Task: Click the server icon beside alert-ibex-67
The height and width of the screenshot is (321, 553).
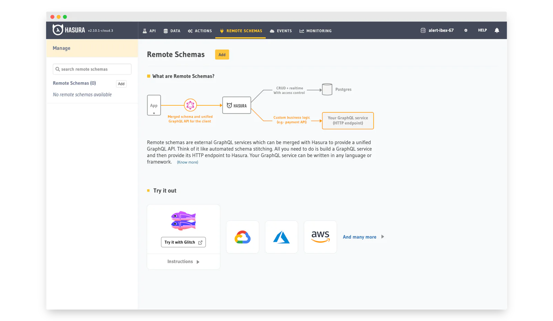Action: pos(423,30)
